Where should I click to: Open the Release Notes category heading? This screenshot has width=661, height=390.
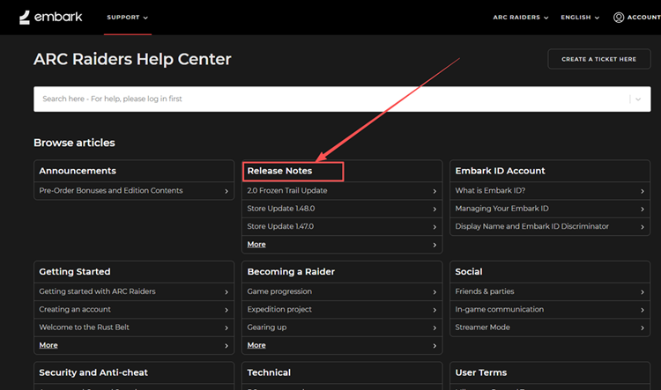279,171
